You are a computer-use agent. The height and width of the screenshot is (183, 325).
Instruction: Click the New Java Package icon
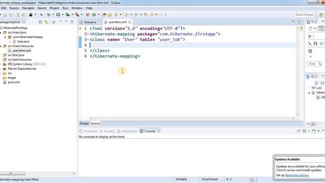(x=88, y=15)
